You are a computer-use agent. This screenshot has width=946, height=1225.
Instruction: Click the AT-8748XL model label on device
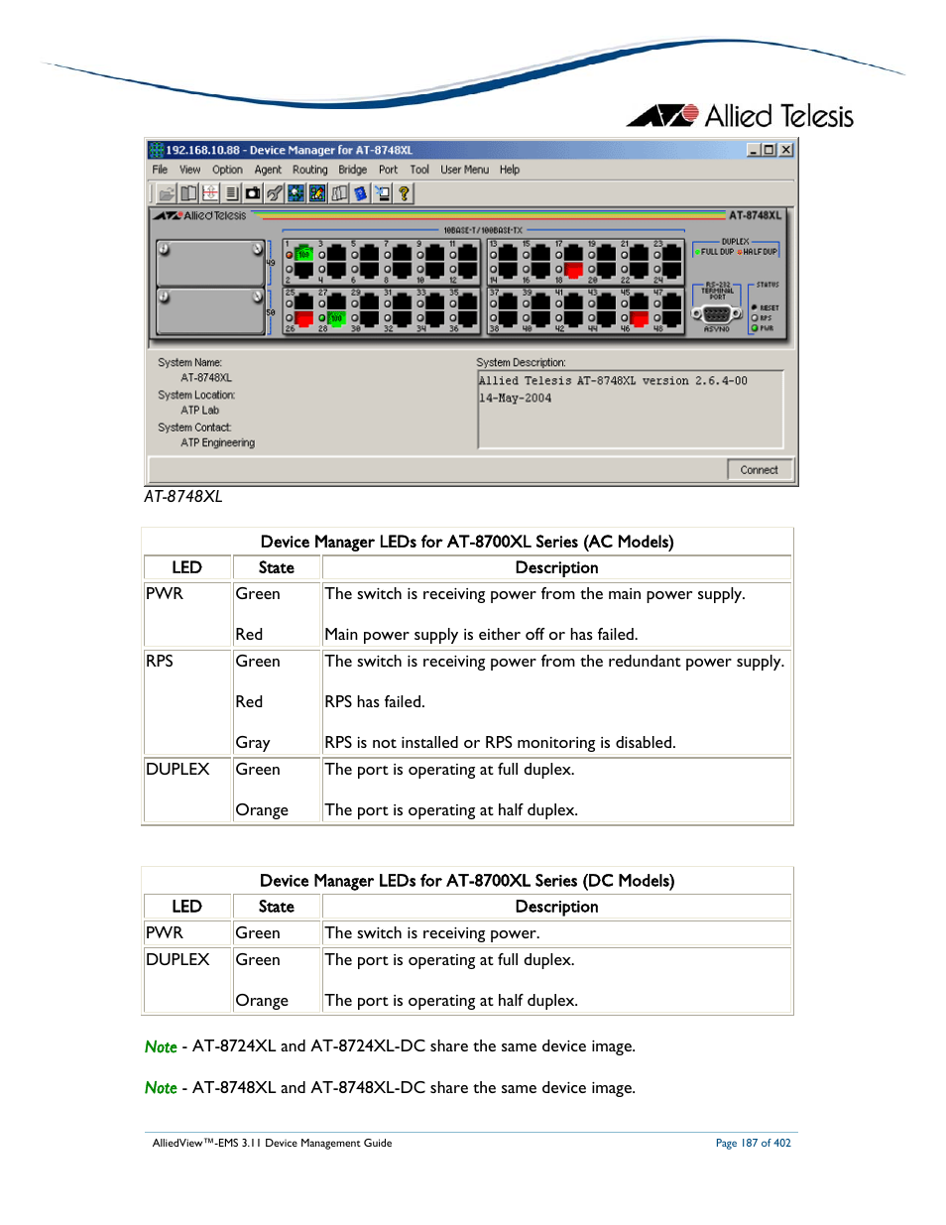756,215
